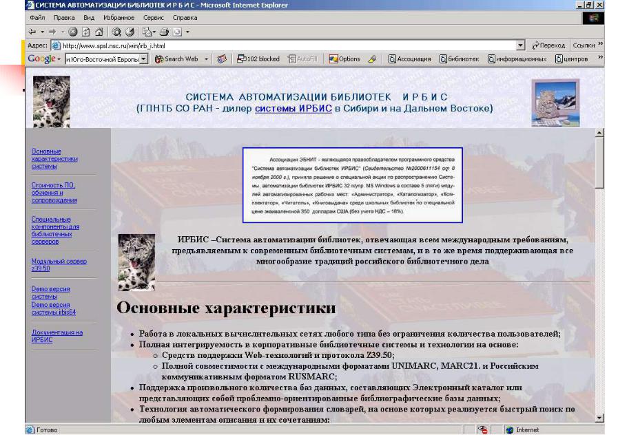Click the page icon in address bar
Viewport: 618px width, 435px height.
point(56,45)
